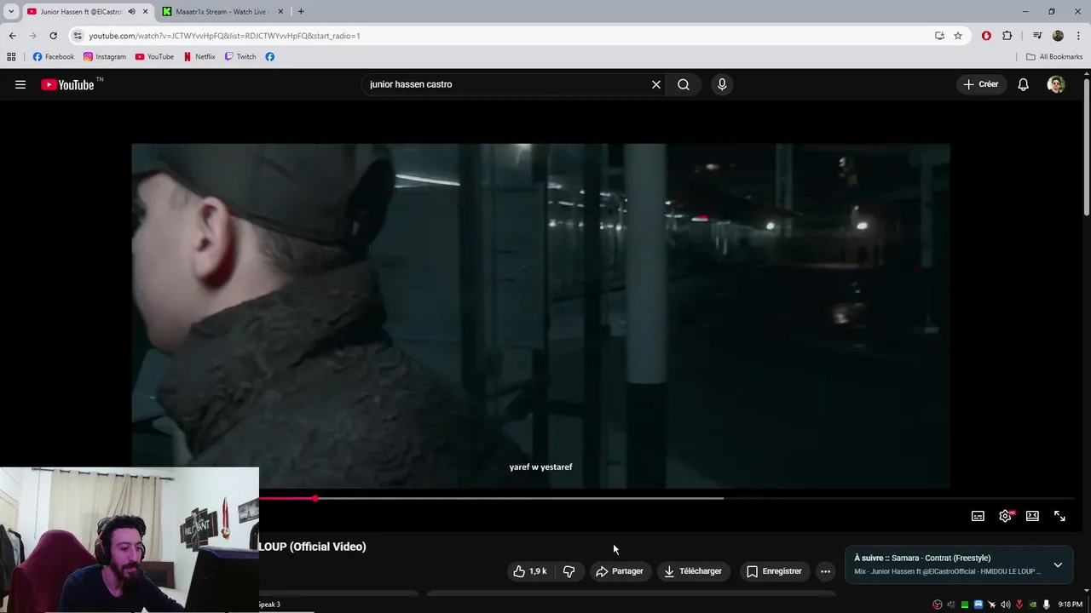Go forward in Chrome
This screenshot has width=1091, height=613.
[x=32, y=36]
